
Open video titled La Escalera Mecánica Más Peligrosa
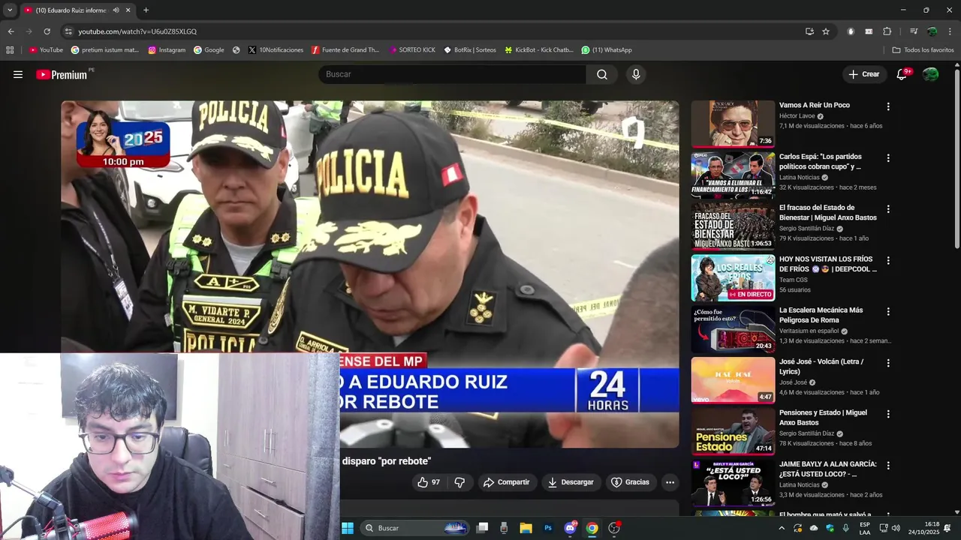coord(821,315)
